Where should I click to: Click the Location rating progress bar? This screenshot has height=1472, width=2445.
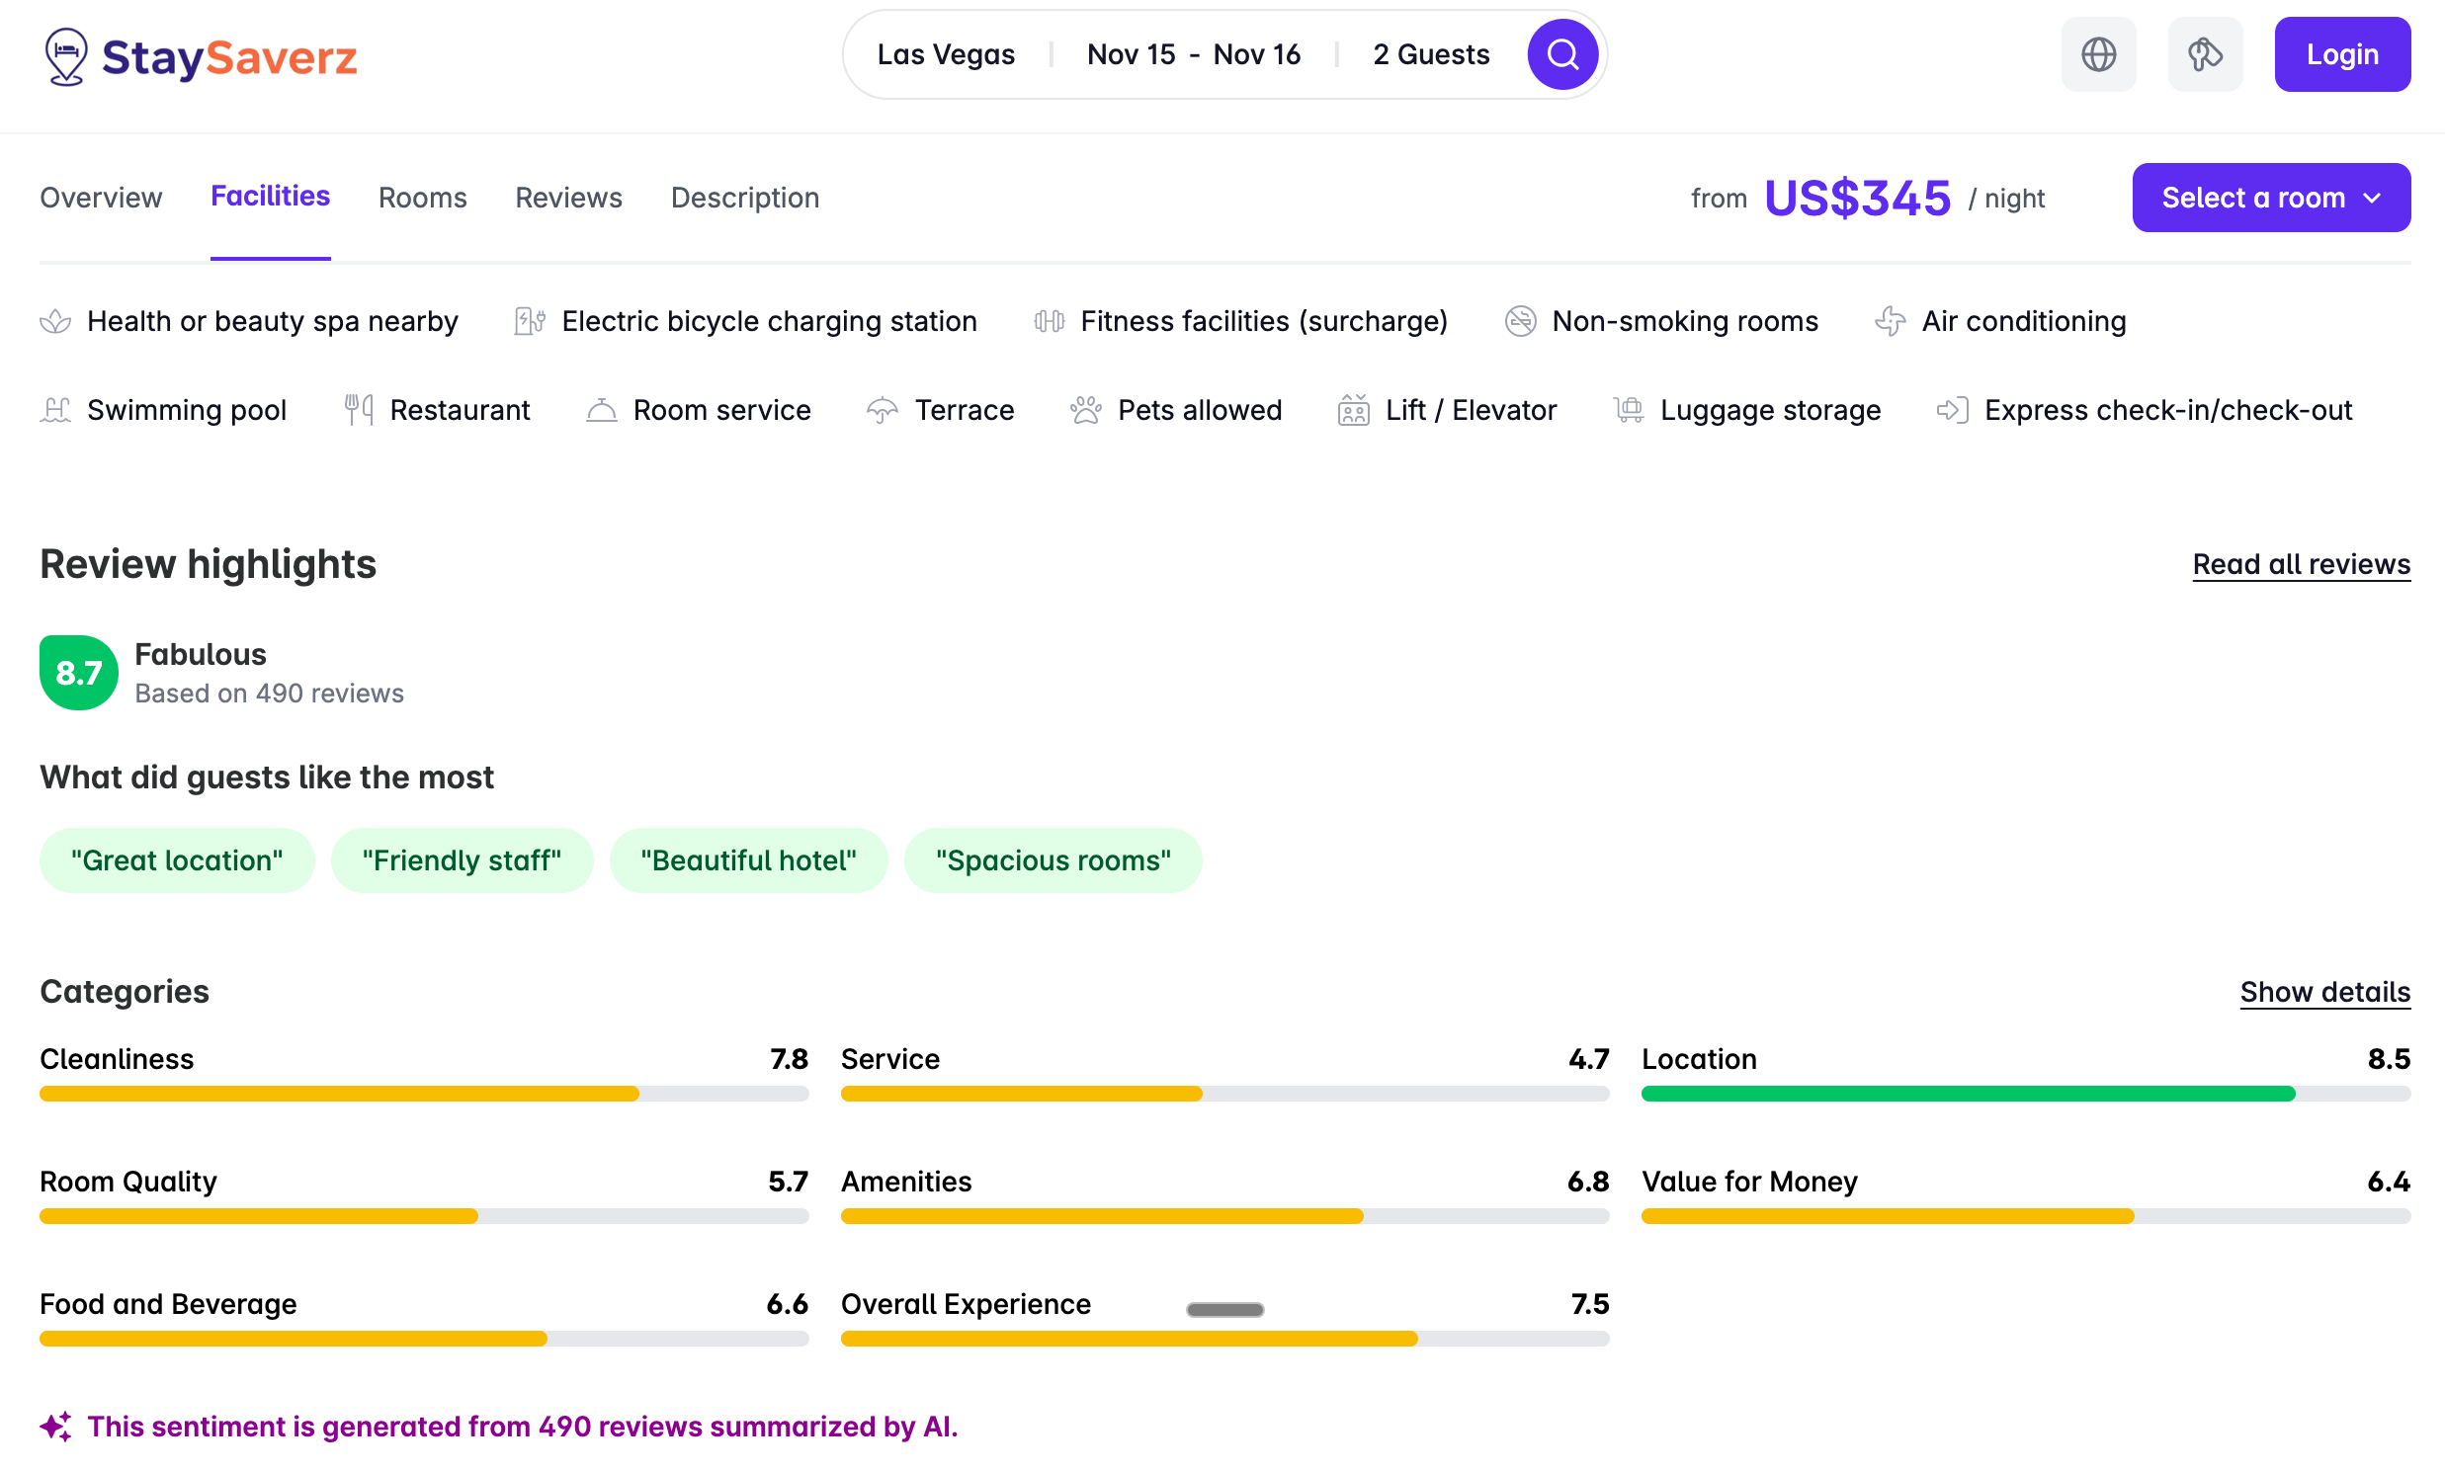coord(2024,1094)
